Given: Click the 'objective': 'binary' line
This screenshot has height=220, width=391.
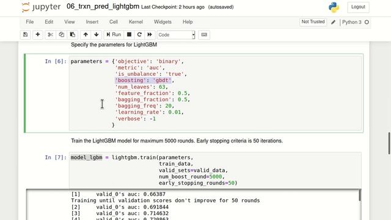Looking at the screenshot, I should (149, 61).
